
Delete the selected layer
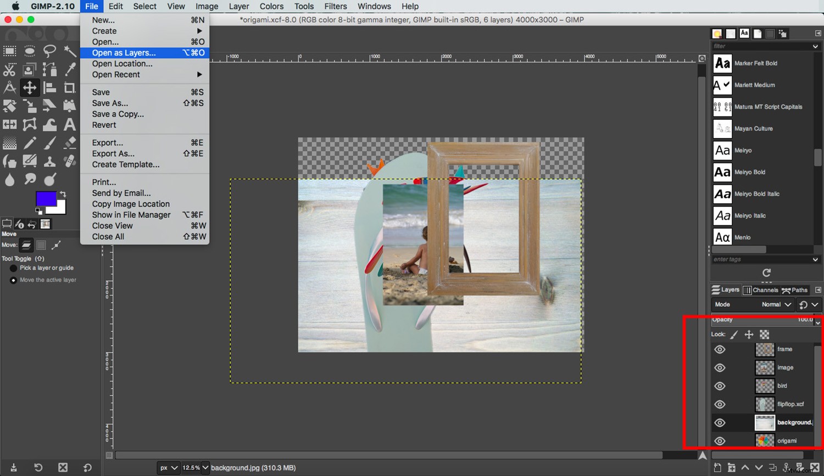click(814, 467)
